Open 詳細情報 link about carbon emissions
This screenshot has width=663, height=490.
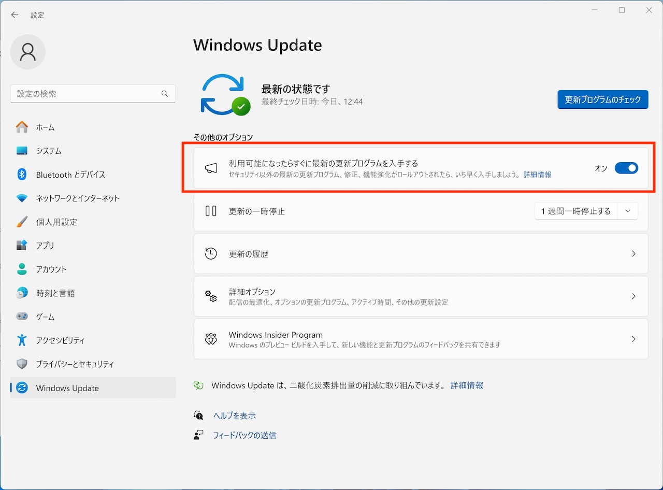point(467,385)
